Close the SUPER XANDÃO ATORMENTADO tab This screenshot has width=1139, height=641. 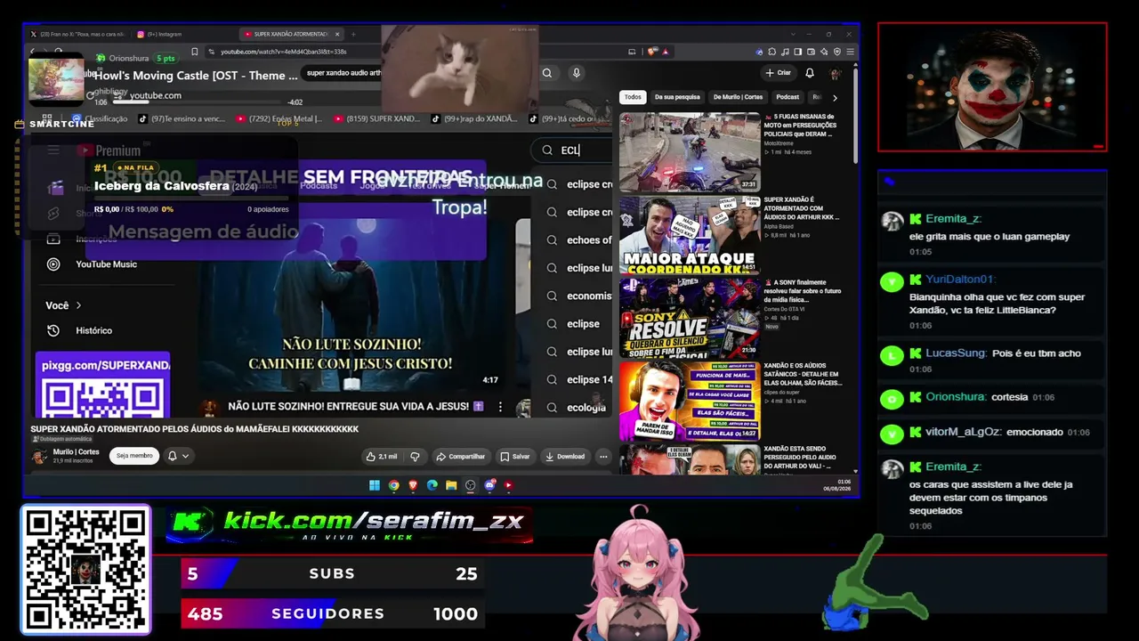point(338,34)
